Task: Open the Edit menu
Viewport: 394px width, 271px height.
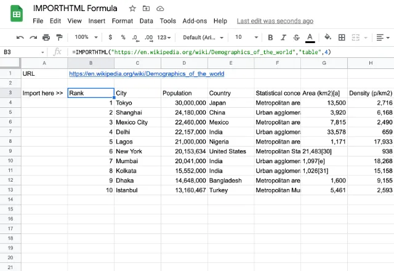Action: point(55,21)
